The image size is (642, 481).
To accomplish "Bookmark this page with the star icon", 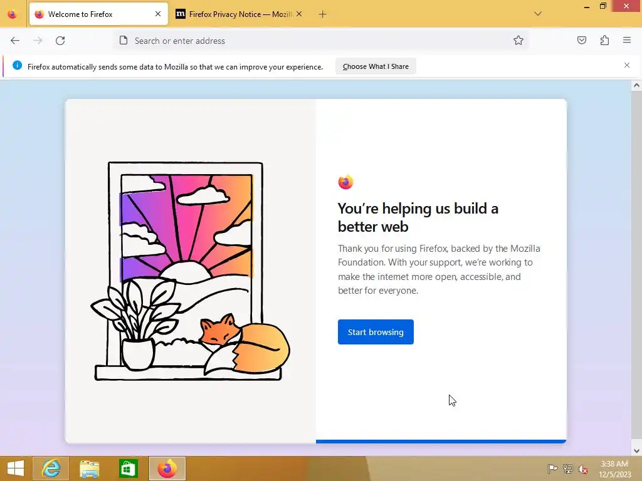I will [x=518, y=40].
